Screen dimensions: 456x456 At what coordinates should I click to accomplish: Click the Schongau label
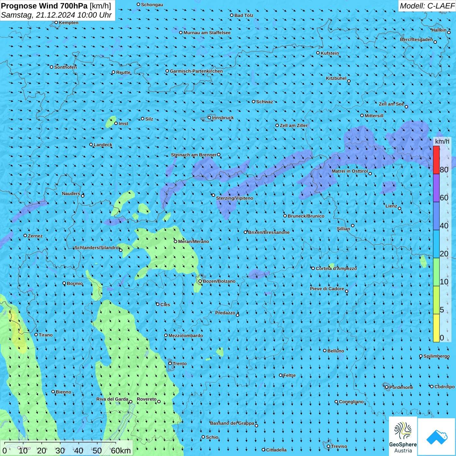[x=152, y=5]
